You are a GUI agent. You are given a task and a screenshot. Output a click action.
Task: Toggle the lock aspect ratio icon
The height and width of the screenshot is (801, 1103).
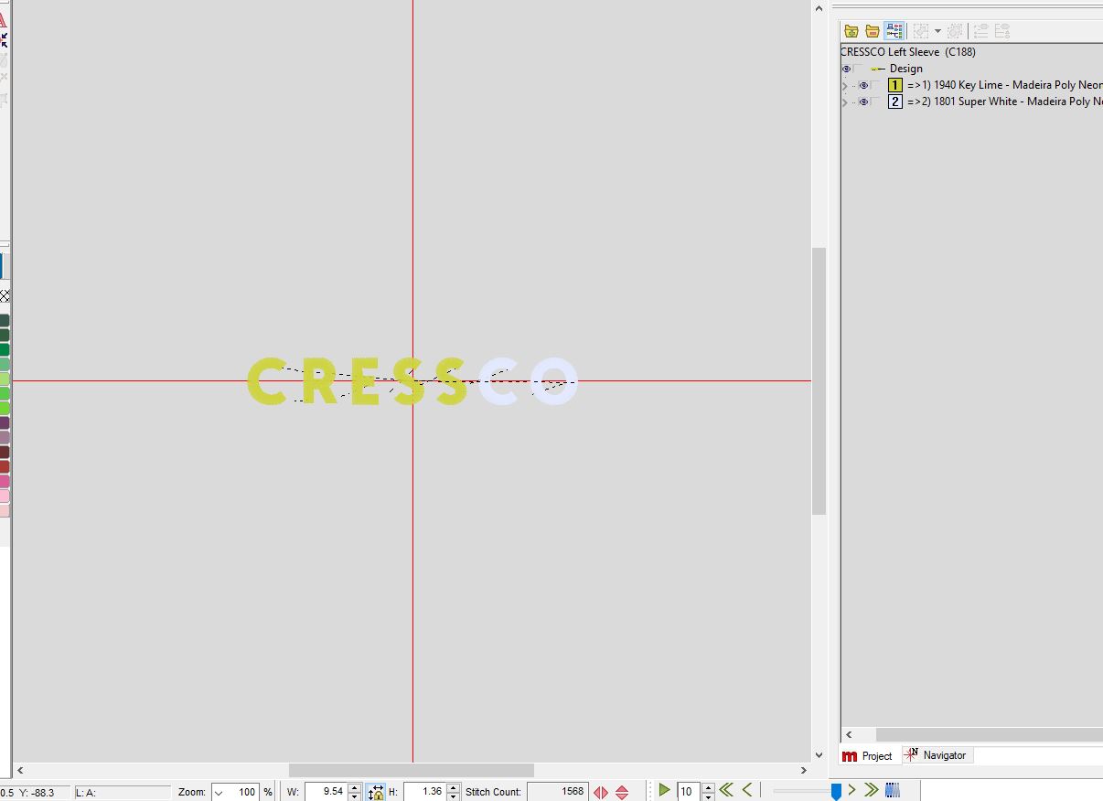376,792
